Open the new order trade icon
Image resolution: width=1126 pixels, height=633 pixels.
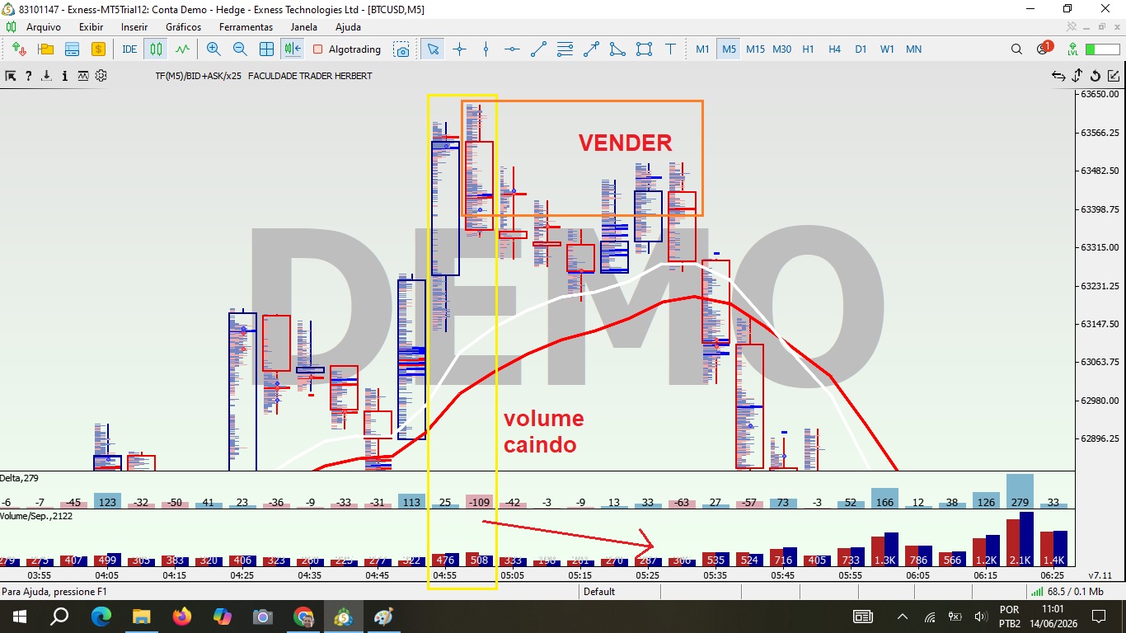click(x=19, y=49)
